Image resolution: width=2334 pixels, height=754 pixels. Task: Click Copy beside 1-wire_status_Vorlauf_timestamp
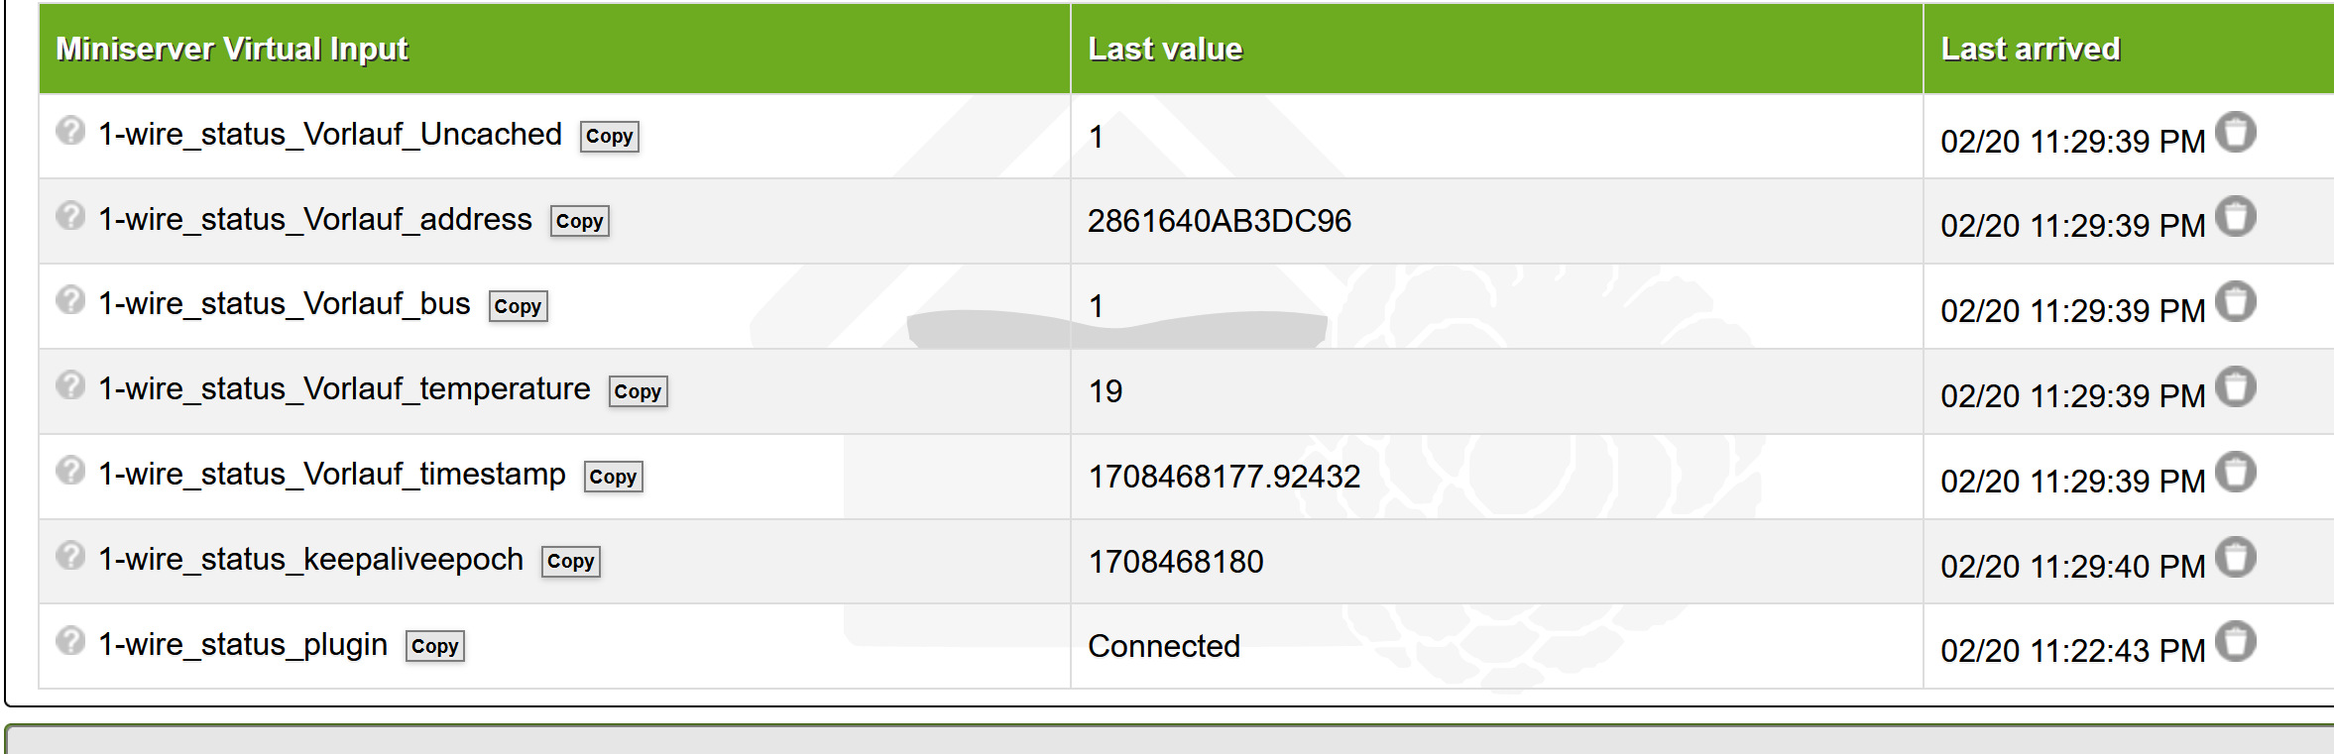pos(613,477)
